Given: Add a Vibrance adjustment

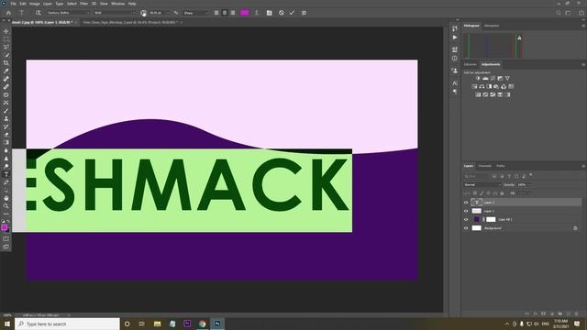Looking at the screenshot, I should point(507,78).
